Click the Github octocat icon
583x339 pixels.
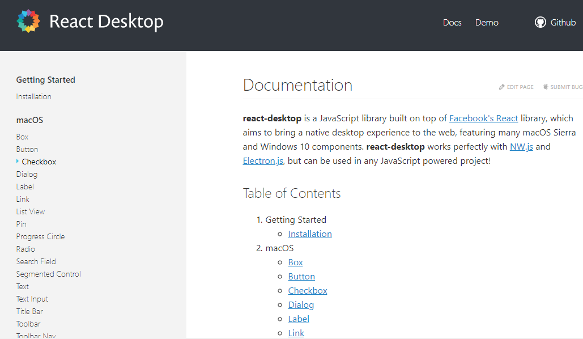pyautogui.click(x=541, y=22)
